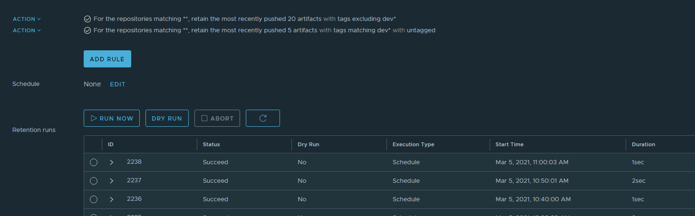The width and height of the screenshot is (695, 216).
Task: Click the enabled check icon on tags matching dev* rule
Action: (x=87, y=30)
